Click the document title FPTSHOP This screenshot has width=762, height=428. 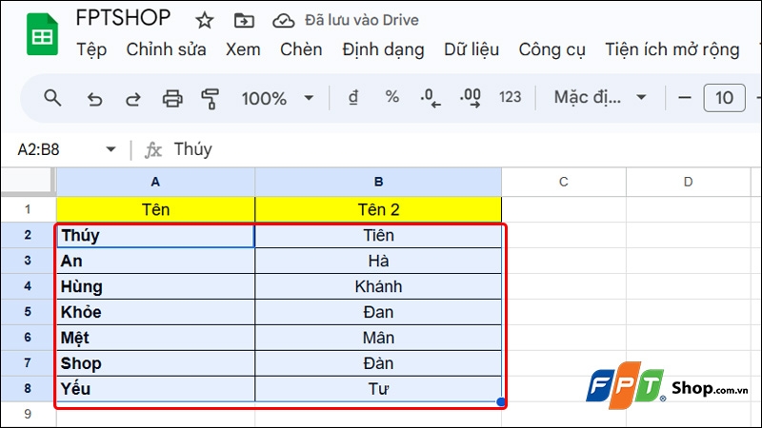pyautogui.click(x=123, y=18)
